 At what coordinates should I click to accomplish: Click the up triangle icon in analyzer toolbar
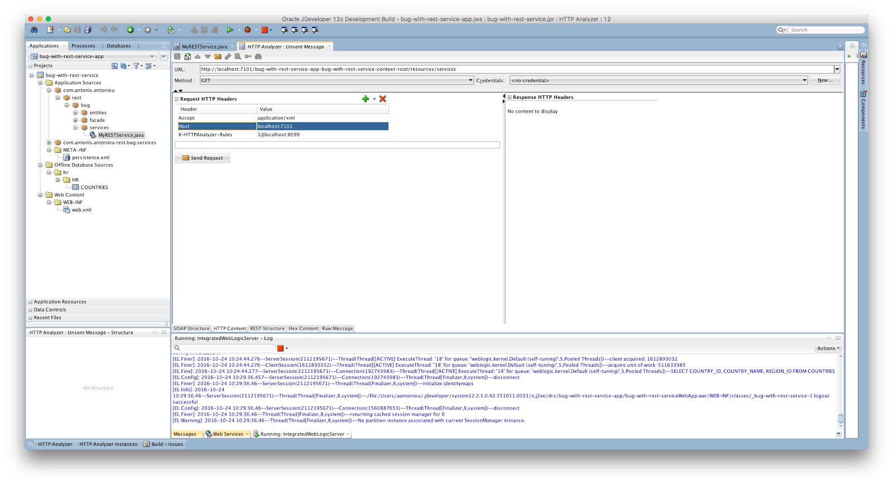[198, 56]
